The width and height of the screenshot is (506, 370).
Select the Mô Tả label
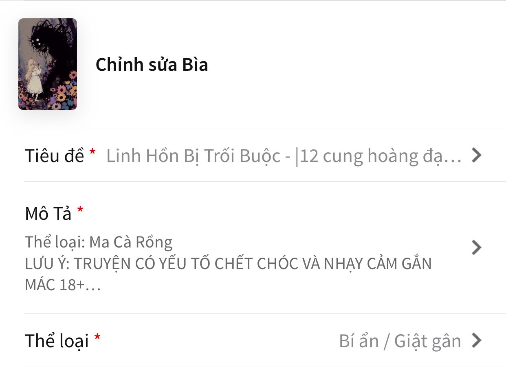point(48,214)
